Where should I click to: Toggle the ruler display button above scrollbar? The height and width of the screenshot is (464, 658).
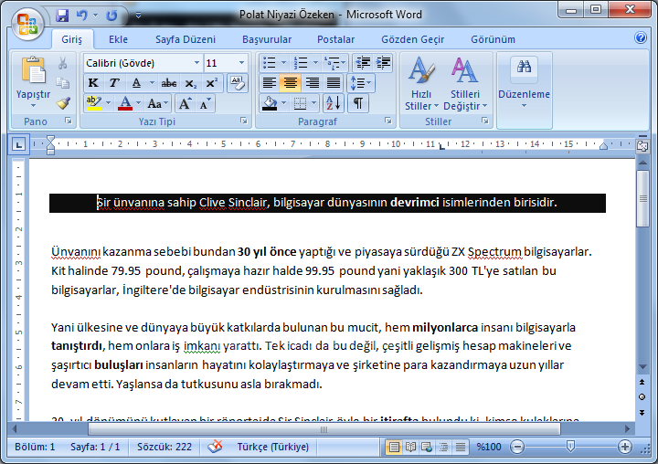click(642, 146)
